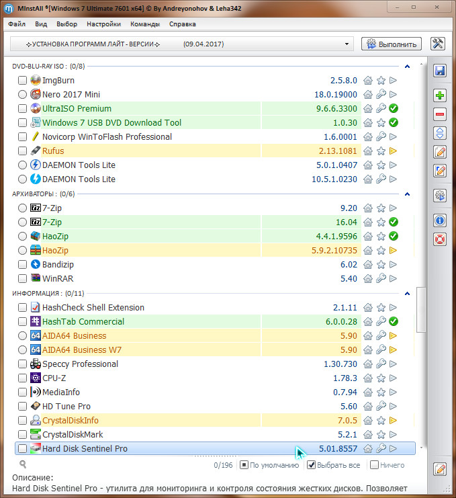Click the Выполнить button
Screen dimensions: 456x498
click(x=392, y=44)
